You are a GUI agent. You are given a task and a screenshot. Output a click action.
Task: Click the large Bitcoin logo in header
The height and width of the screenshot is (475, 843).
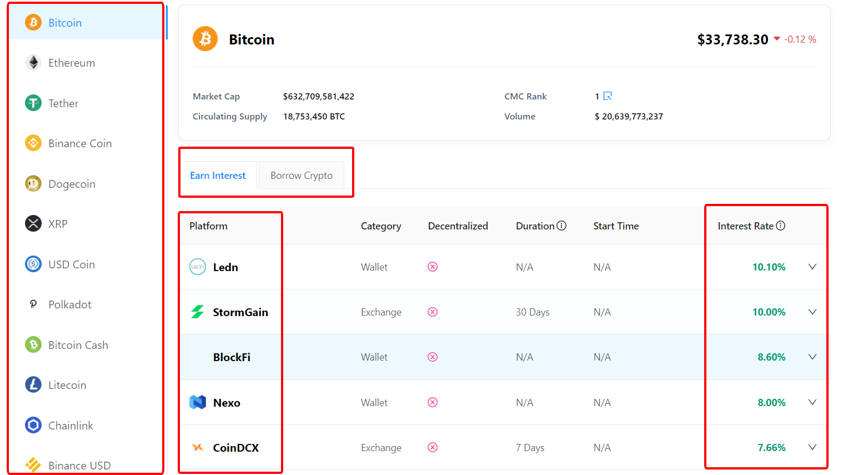coord(205,39)
